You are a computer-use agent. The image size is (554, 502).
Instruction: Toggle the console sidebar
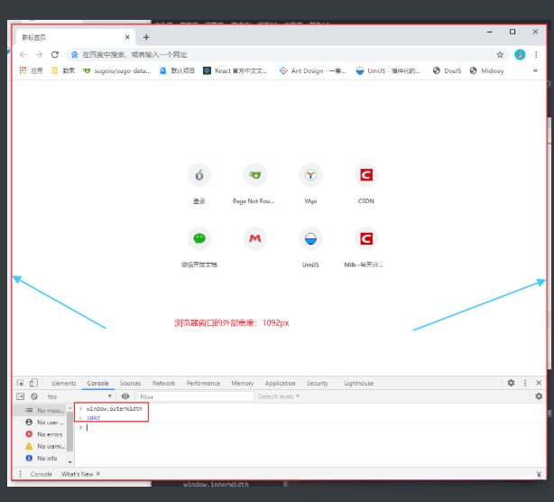click(x=21, y=396)
